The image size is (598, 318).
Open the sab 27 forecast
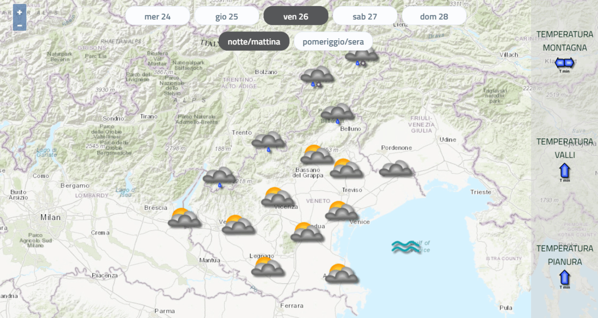[365, 16]
